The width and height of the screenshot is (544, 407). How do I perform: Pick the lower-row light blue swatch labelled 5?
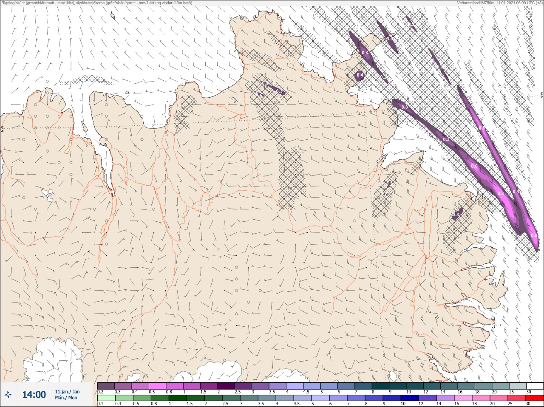[x=320, y=398]
